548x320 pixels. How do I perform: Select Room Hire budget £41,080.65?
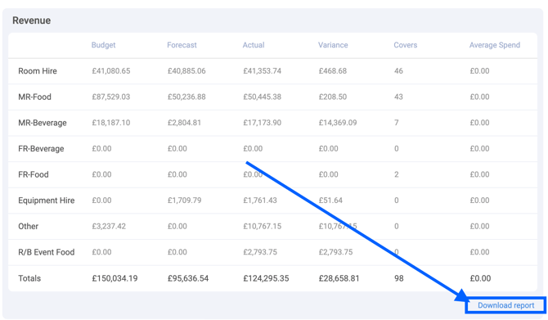pos(110,71)
